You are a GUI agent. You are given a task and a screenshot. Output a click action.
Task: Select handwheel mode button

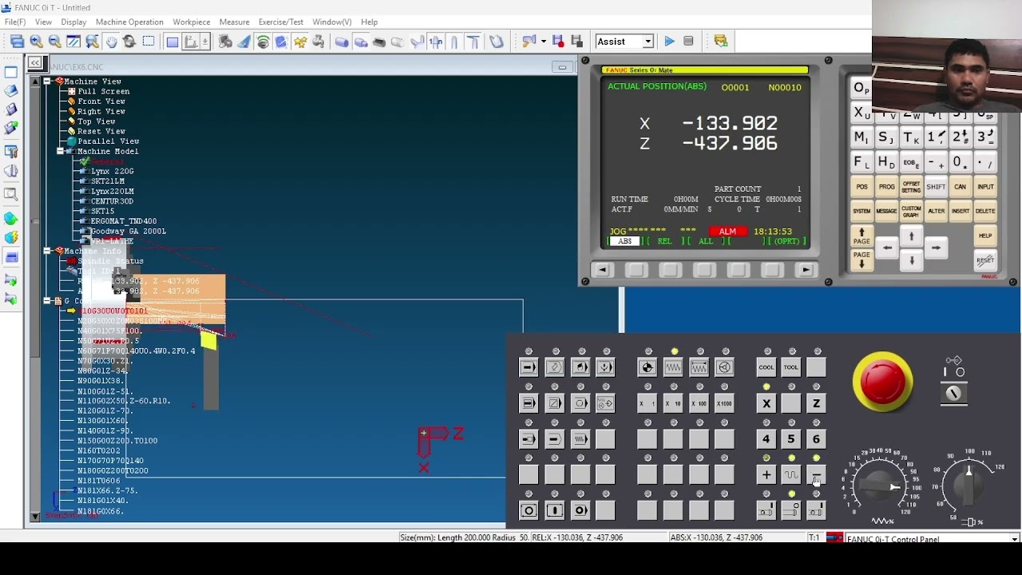724,367
